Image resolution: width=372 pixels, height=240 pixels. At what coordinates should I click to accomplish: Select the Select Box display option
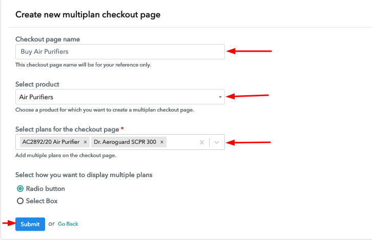20,201
